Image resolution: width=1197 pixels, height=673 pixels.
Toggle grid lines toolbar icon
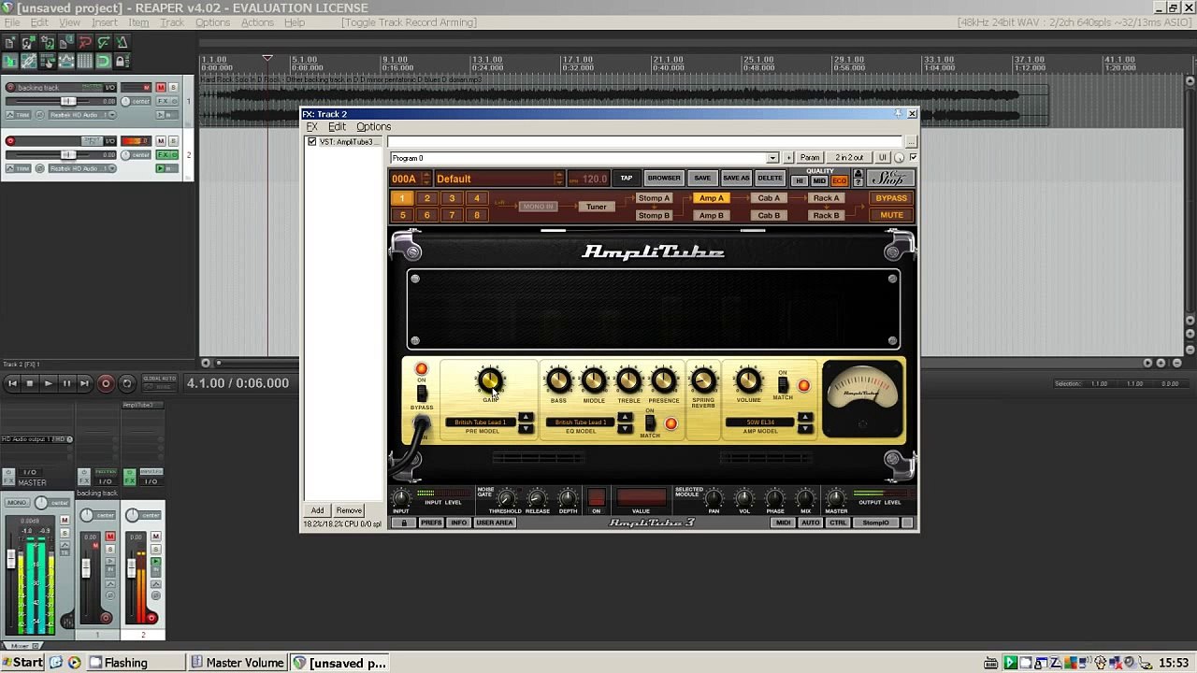pos(85,62)
